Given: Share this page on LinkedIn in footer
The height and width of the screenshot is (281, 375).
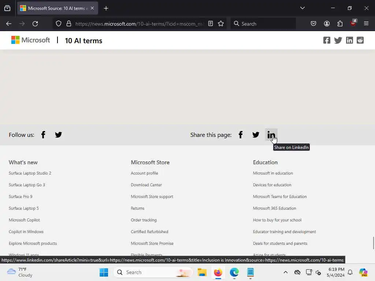Looking at the screenshot, I should (271, 135).
